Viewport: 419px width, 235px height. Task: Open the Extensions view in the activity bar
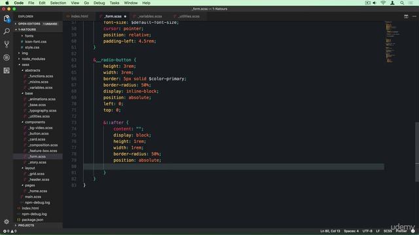(x=7, y=70)
